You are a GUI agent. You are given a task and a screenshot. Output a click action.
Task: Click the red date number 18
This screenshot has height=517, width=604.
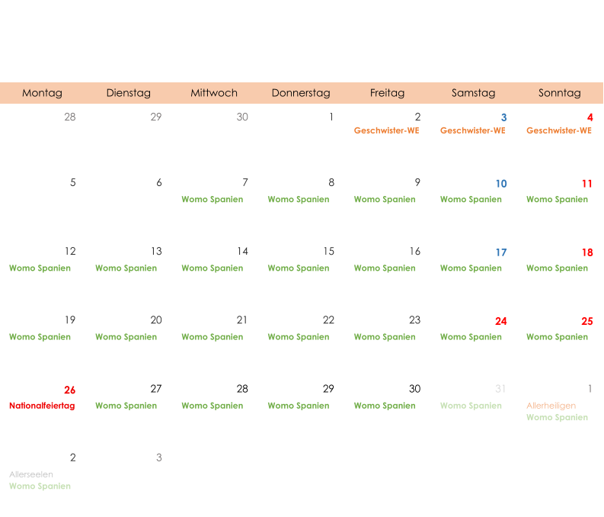(587, 252)
